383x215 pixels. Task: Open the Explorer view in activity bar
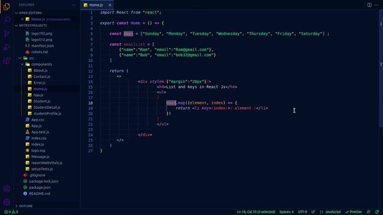(7, 7)
